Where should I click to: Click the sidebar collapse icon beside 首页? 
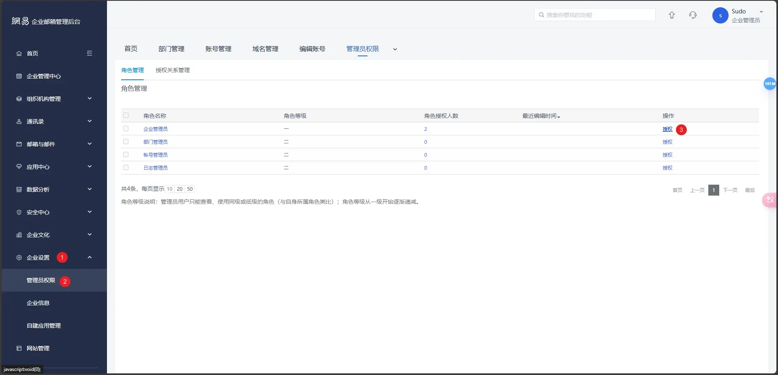pos(90,53)
